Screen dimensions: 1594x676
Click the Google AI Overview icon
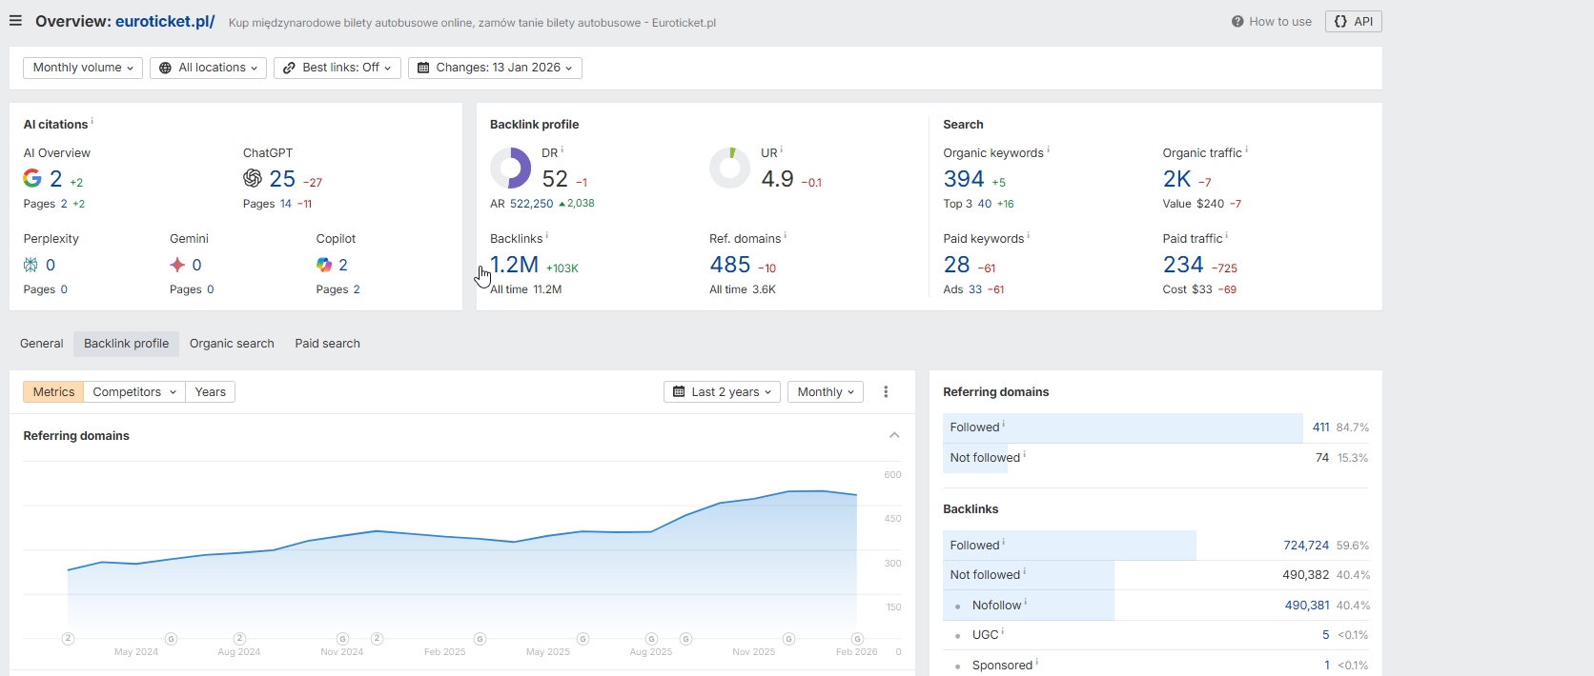(x=32, y=178)
